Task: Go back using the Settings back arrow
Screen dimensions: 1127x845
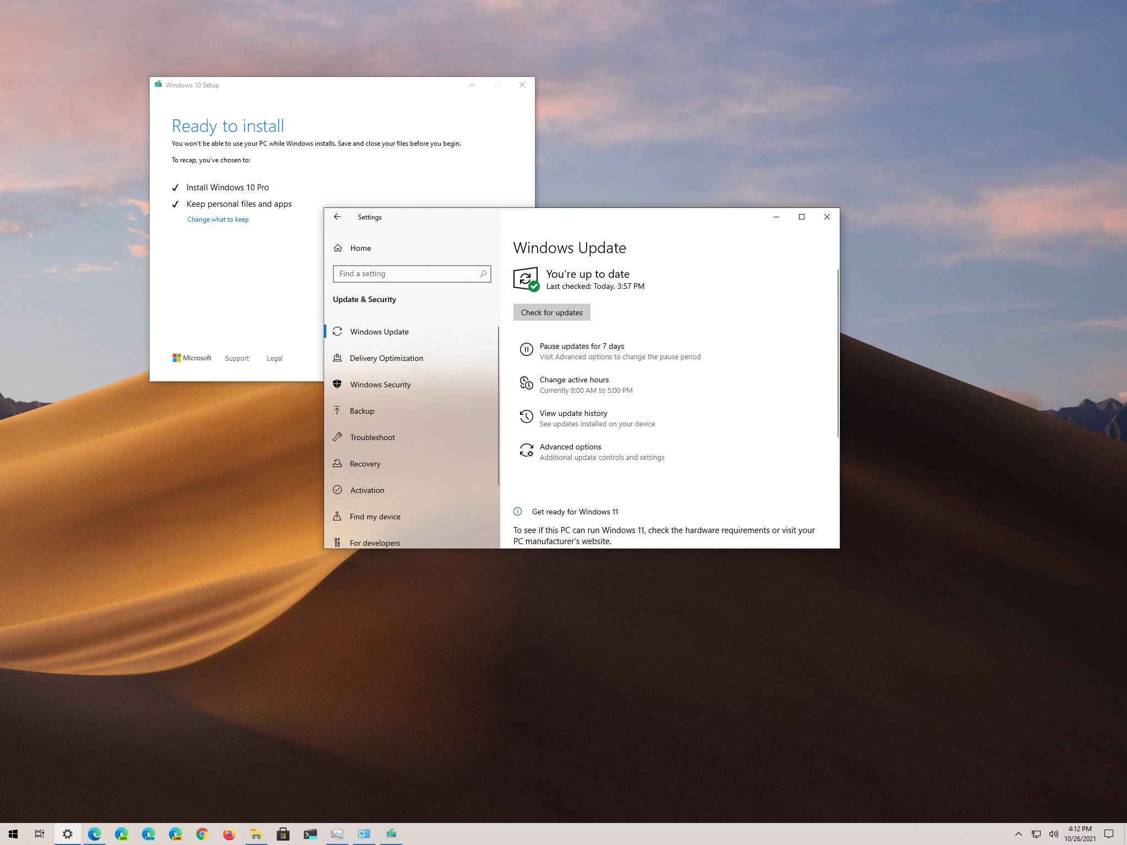Action: click(x=337, y=217)
